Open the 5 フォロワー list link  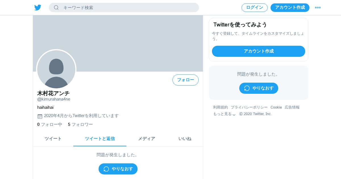80,124
